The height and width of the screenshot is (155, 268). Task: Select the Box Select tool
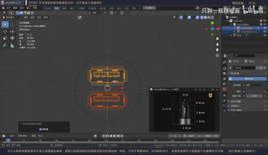click(5, 25)
